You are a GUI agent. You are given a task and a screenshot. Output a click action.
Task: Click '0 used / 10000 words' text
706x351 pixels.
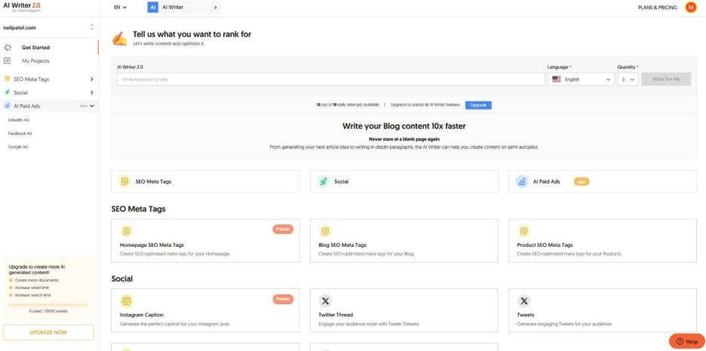[x=48, y=311]
